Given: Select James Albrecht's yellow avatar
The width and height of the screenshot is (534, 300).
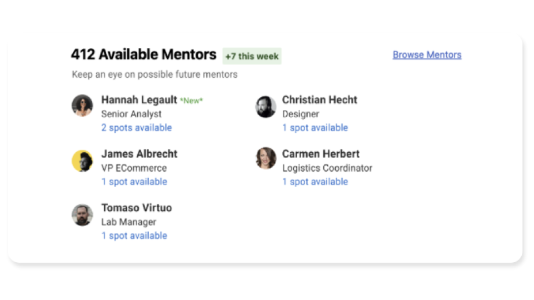Looking at the screenshot, I should pyautogui.click(x=82, y=161).
